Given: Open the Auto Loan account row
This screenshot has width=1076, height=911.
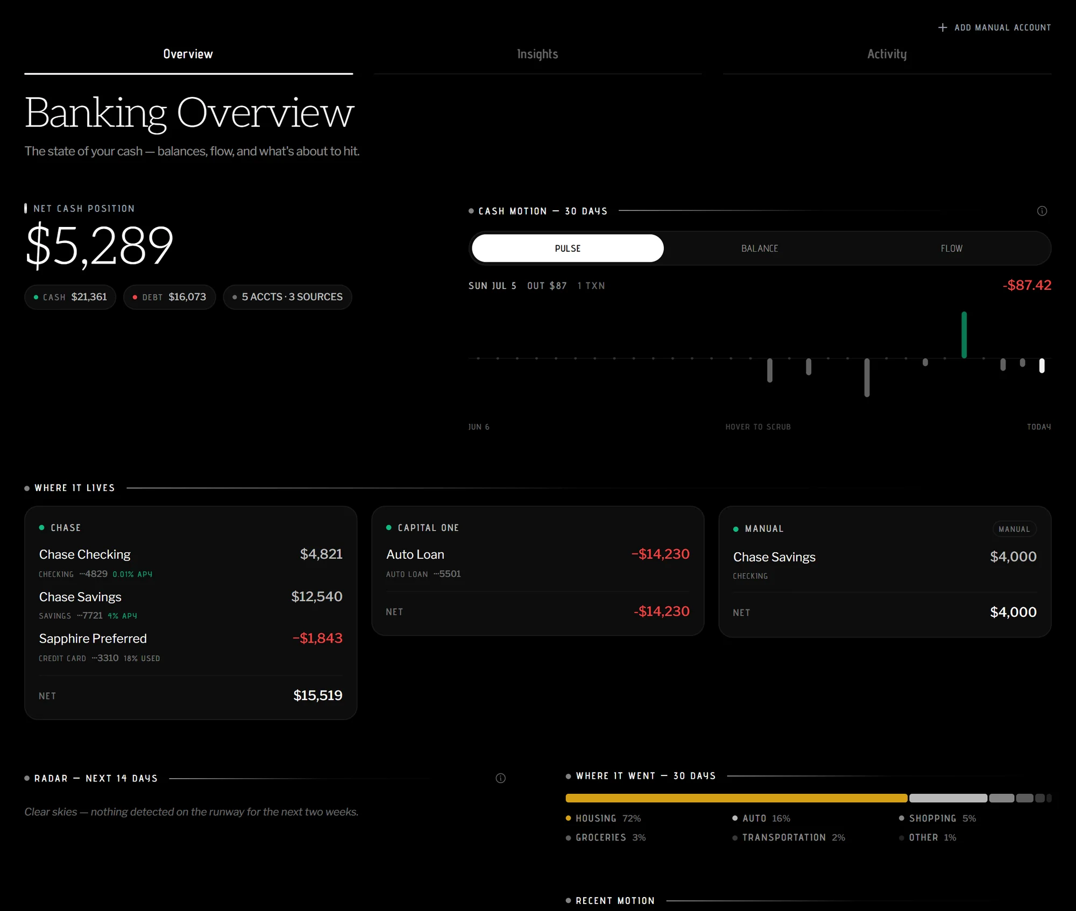Looking at the screenshot, I should click(x=537, y=563).
